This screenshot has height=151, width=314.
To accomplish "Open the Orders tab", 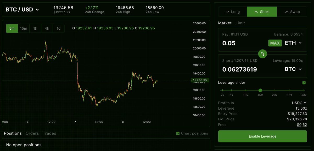I will coord(32,133).
